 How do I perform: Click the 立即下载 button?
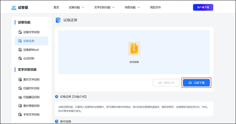click(196, 83)
